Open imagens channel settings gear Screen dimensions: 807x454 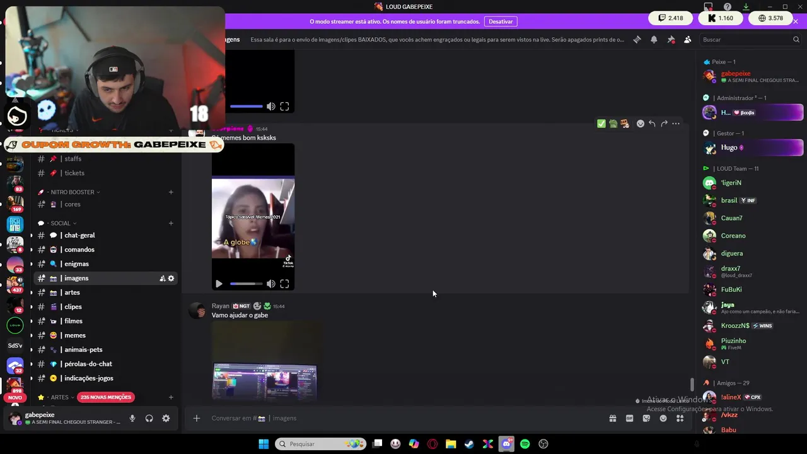click(171, 278)
